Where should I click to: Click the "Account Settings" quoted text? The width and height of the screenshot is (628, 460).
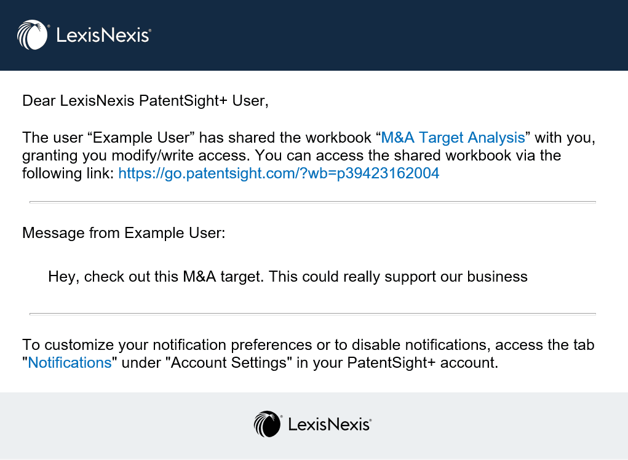click(228, 362)
